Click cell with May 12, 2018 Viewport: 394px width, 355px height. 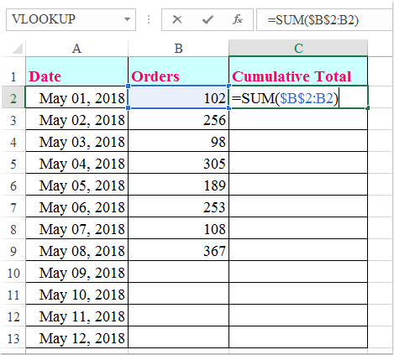tap(76, 337)
